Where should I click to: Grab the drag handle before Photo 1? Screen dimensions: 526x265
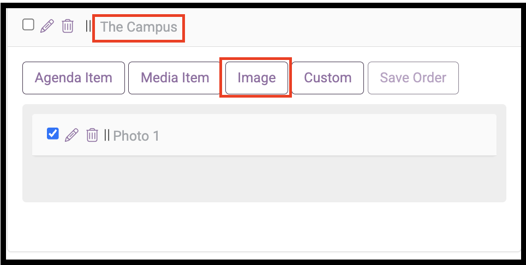(107, 135)
